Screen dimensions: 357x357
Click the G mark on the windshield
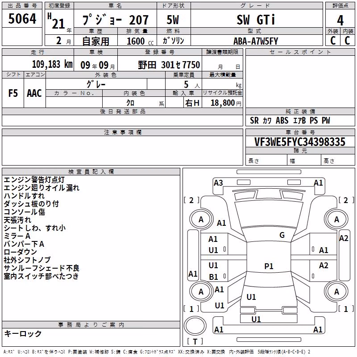[282, 235]
